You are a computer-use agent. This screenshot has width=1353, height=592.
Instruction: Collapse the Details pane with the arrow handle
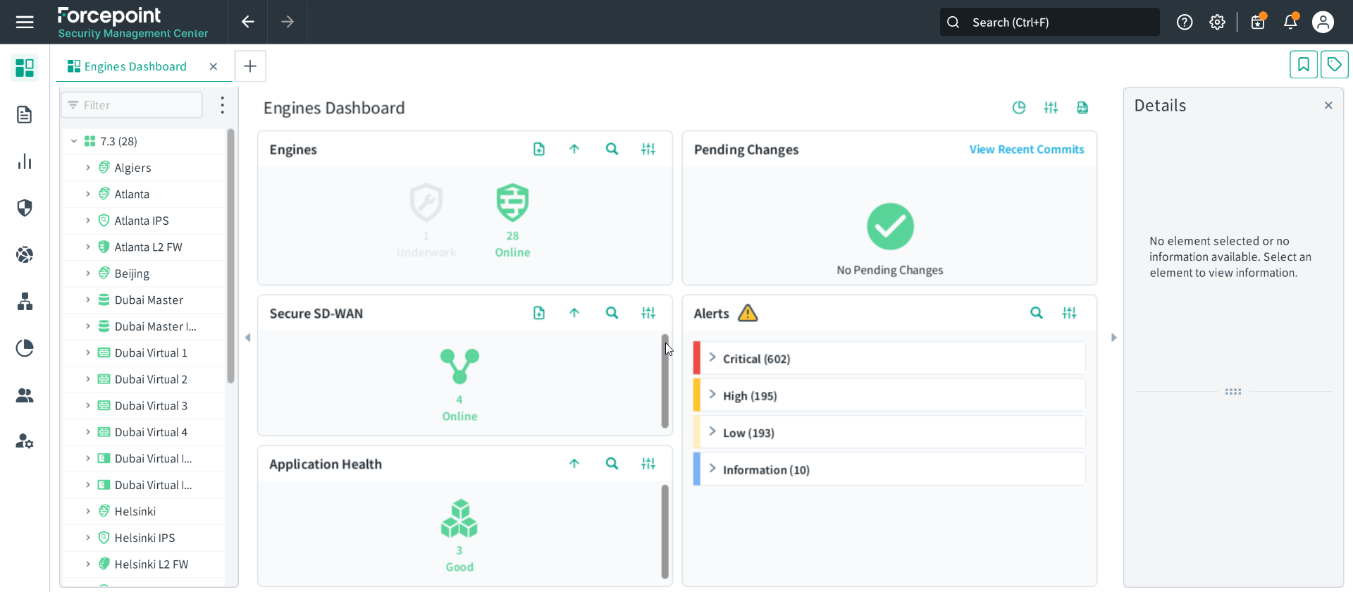[1113, 338]
